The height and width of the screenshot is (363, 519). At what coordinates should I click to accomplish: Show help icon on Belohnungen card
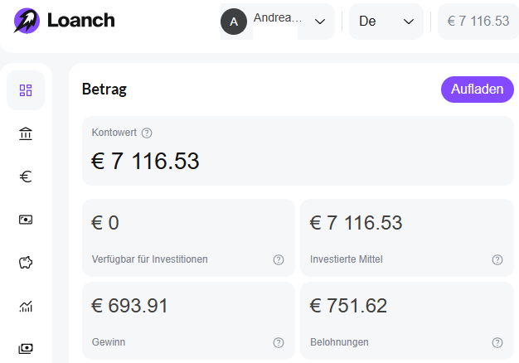[497, 342]
